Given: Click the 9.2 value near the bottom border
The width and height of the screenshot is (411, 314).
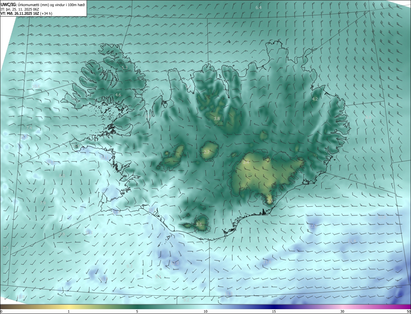Looking at the screenshot, I should (186, 300).
